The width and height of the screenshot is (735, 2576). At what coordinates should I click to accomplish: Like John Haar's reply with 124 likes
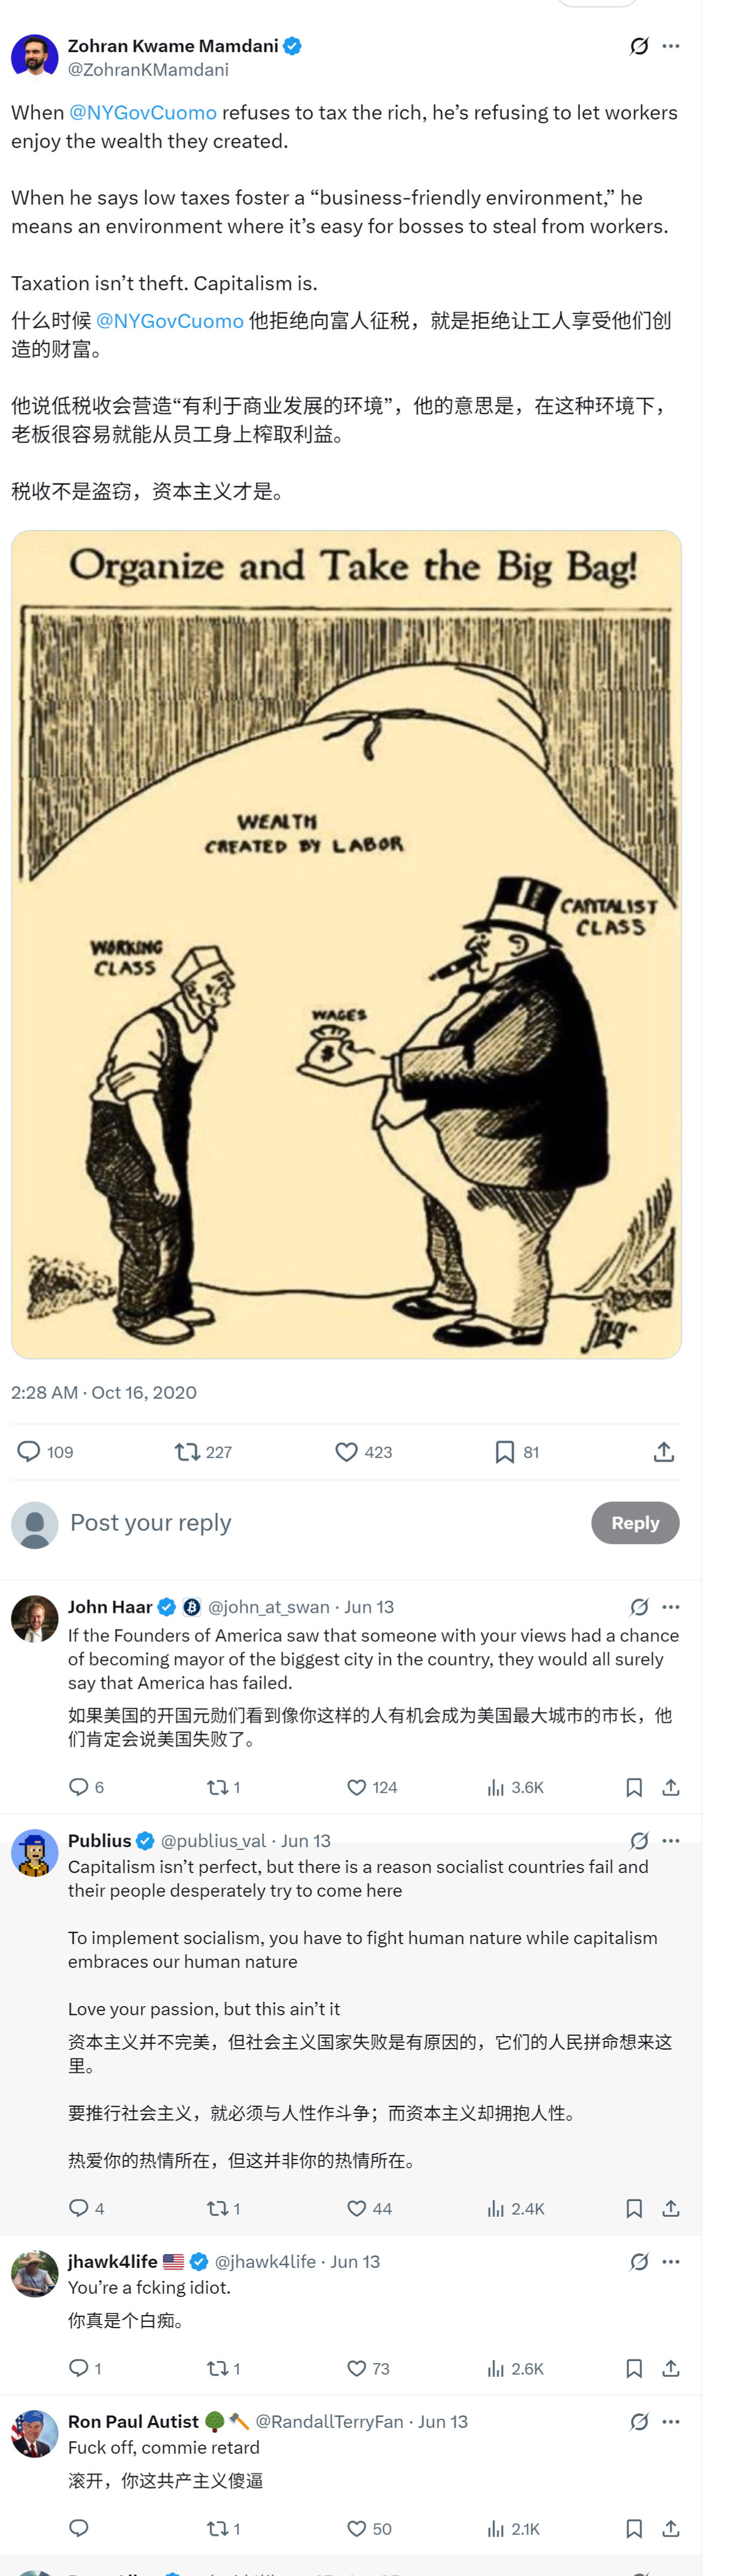coord(356,1787)
